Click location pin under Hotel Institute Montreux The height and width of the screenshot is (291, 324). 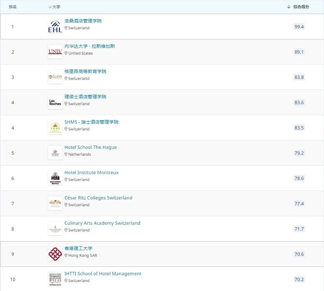(66, 180)
